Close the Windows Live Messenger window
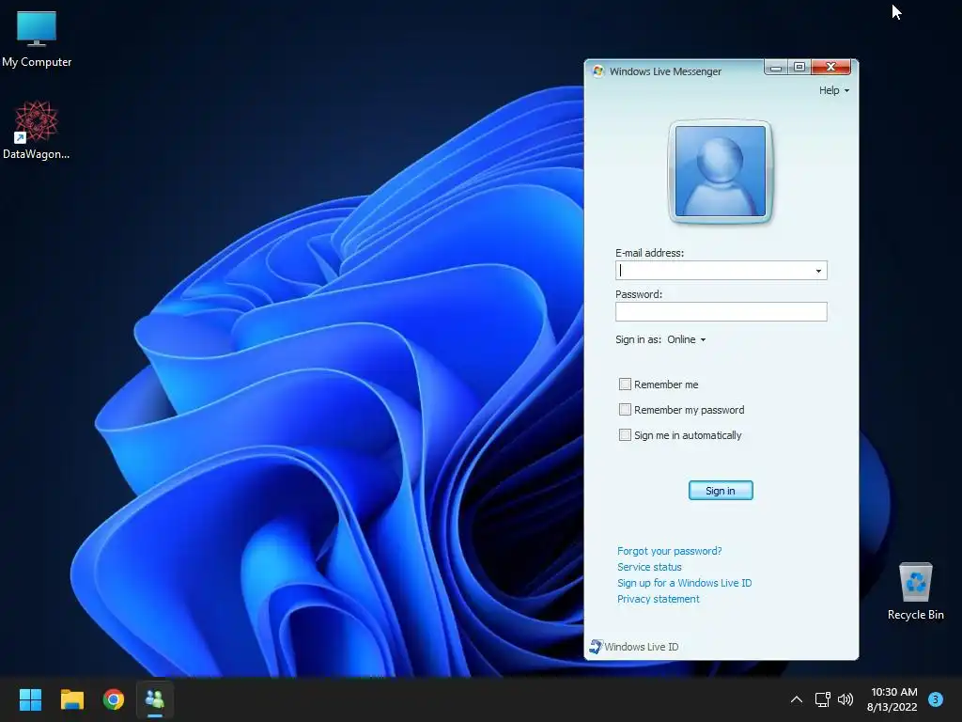Screen dimensions: 962x722 click(830, 67)
